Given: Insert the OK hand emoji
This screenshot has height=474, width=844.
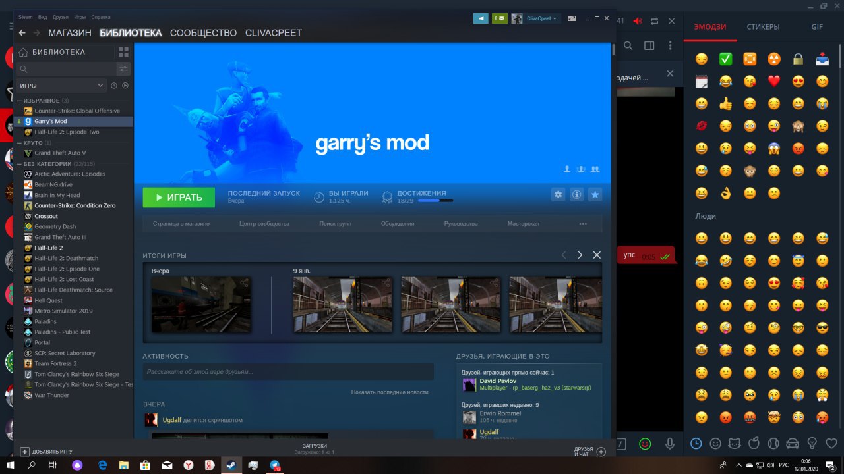Looking at the screenshot, I should point(725,193).
